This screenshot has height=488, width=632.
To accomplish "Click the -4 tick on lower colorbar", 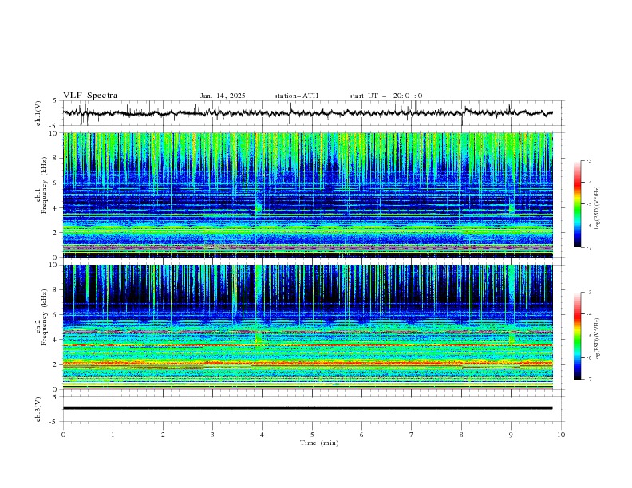I will [588, 314].
